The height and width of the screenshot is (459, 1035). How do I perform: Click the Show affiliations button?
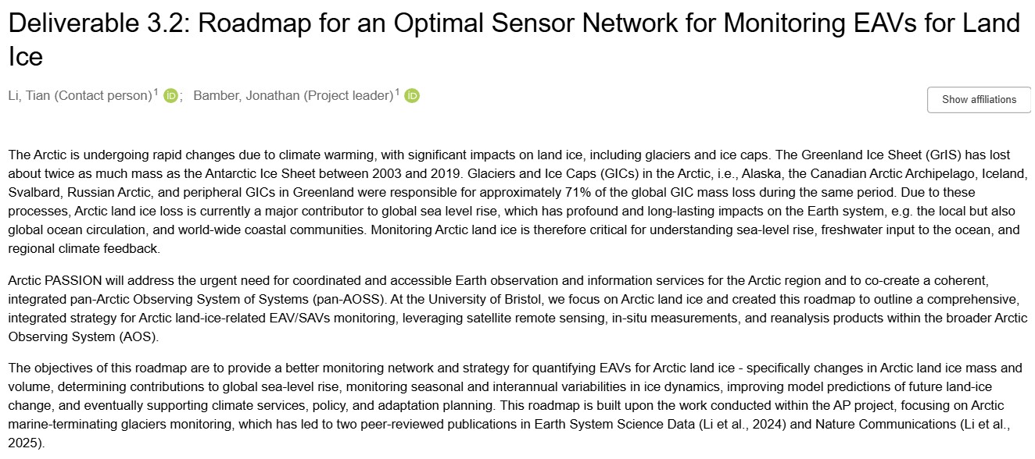click(x=979, y=99)
